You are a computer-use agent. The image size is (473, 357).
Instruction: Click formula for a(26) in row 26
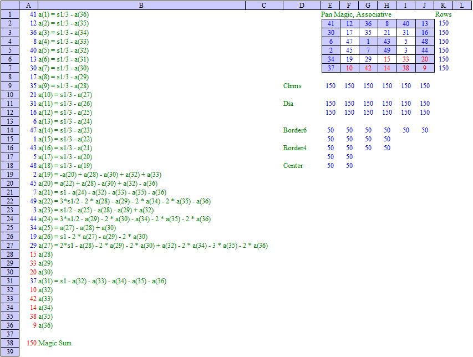(x=93, y=237)
